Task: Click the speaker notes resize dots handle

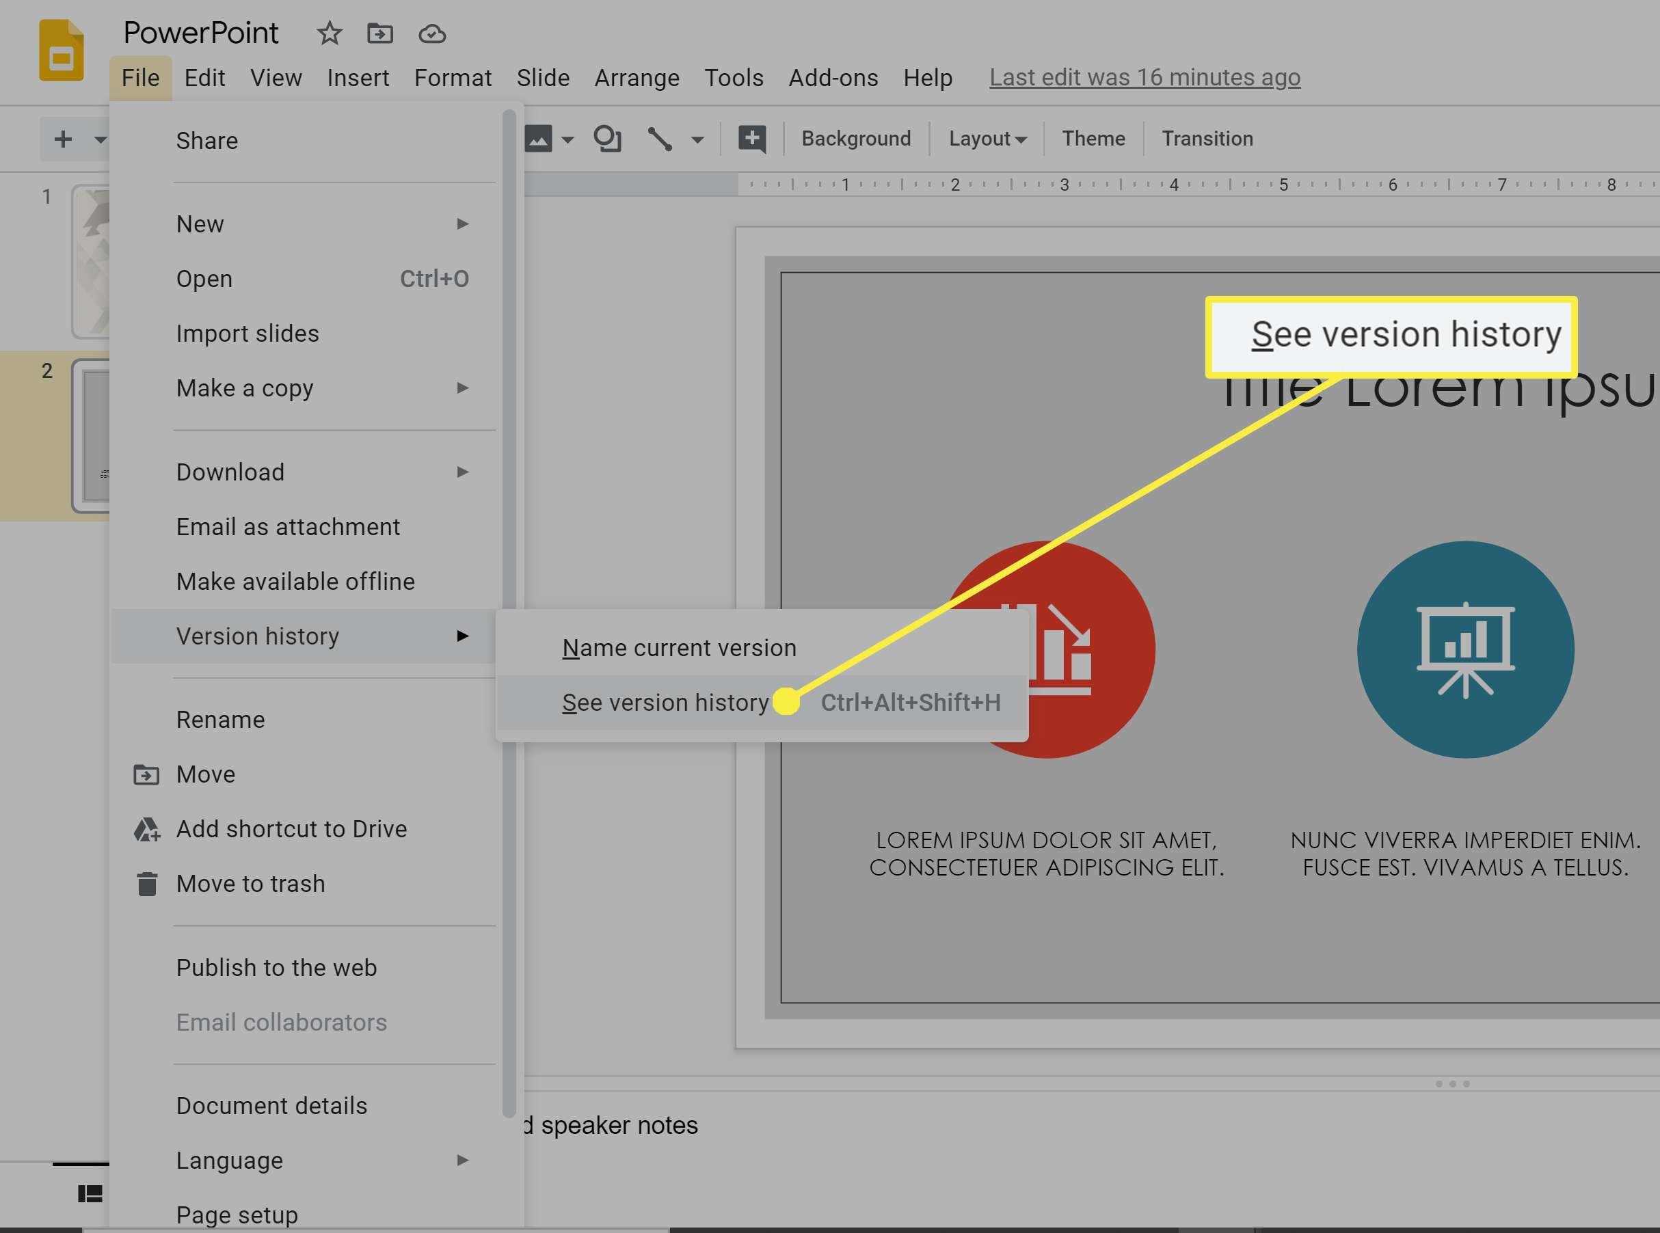Action: pos(1452,1084)
